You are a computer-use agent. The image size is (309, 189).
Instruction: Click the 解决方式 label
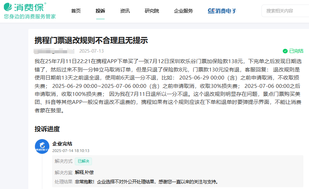point(64,161)
